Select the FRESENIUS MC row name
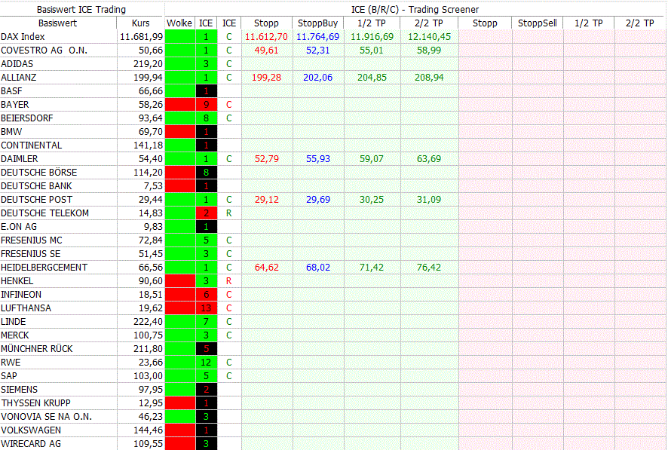 click(x=32, y=240)
